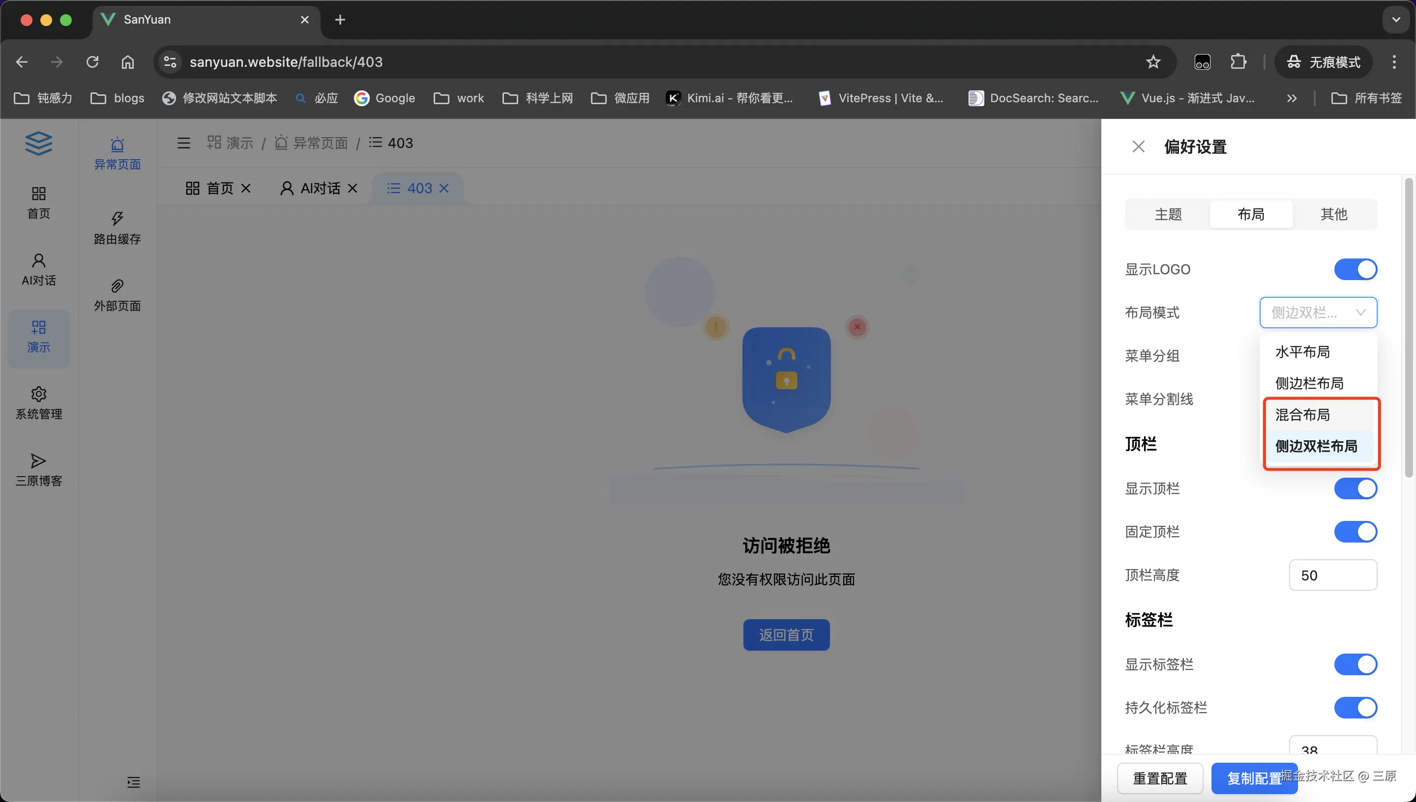Click the bookmark star in the address bar
Image resolution: width=1416 pixels, height=802 pixels.
tap(1152, 61)
